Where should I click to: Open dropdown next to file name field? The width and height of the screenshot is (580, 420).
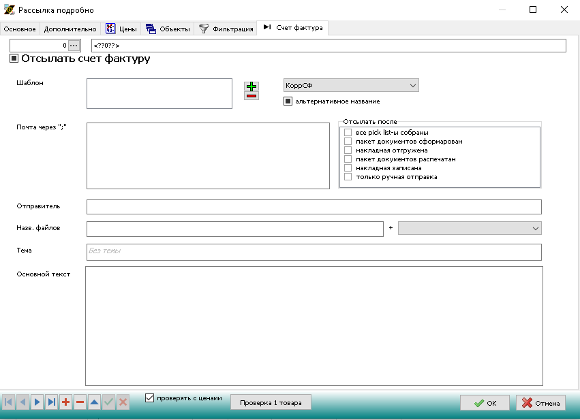click(x=535, y=228)
